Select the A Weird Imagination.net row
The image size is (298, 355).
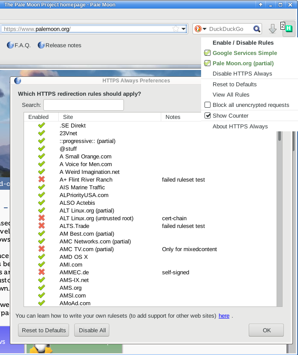coord(150,172)
